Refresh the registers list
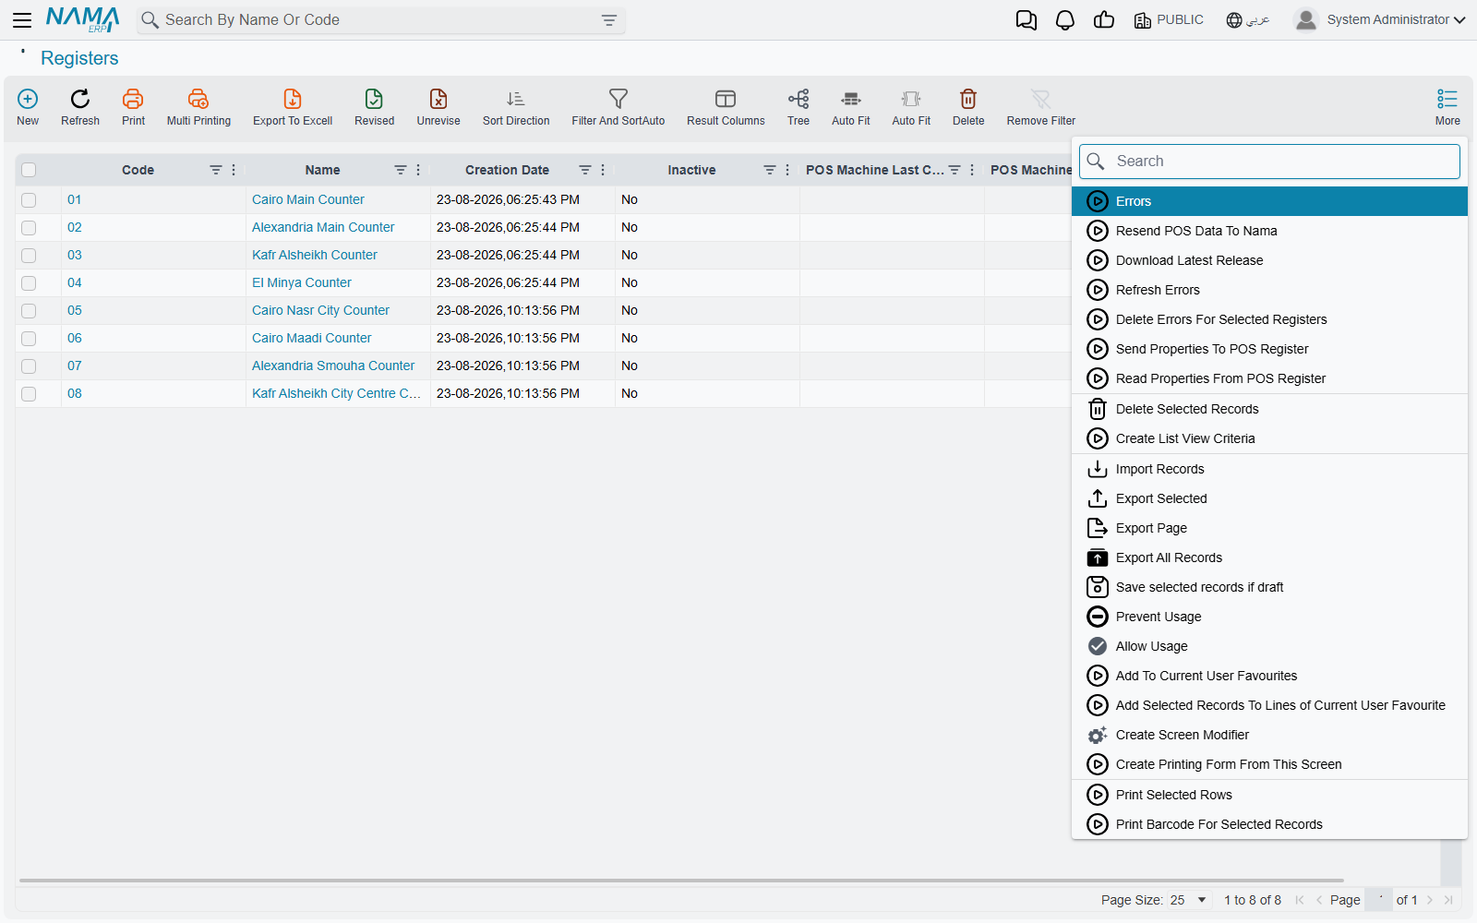The image size is (1477, 923). pos(80,107)
